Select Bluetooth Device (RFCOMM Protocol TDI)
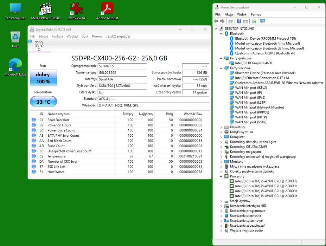 [x=265, y=38]
